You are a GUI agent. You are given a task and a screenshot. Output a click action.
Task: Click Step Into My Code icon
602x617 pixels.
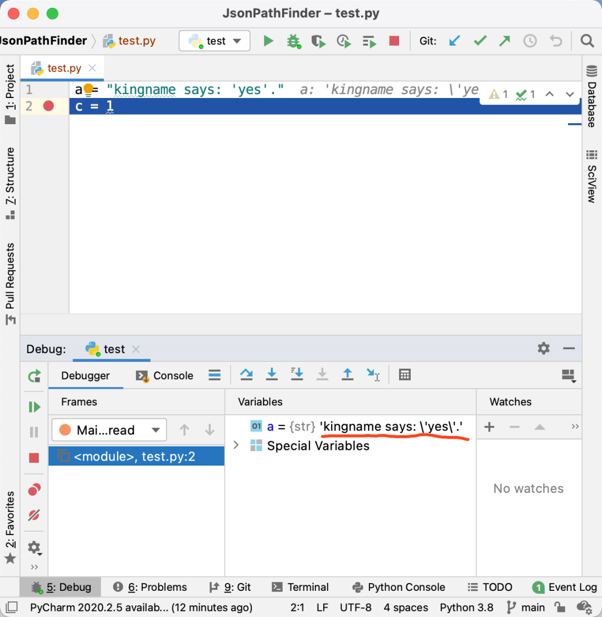click(297, 374)
